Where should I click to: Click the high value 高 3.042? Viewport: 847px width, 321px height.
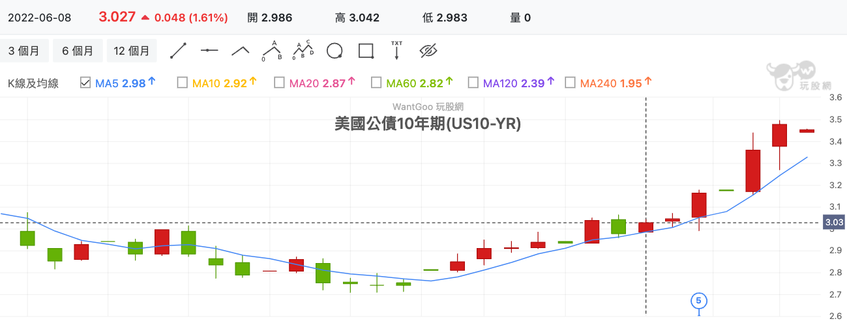[357, 18]
